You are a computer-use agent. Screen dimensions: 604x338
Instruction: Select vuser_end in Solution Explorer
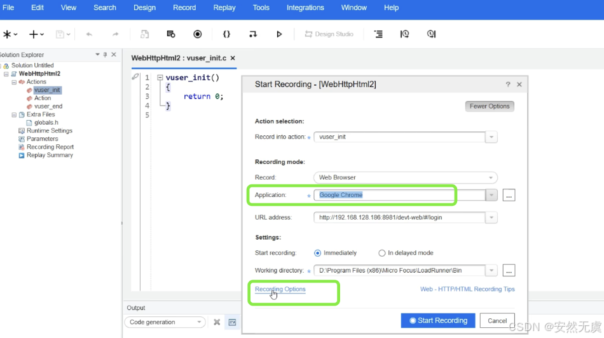tap(48, 106)
